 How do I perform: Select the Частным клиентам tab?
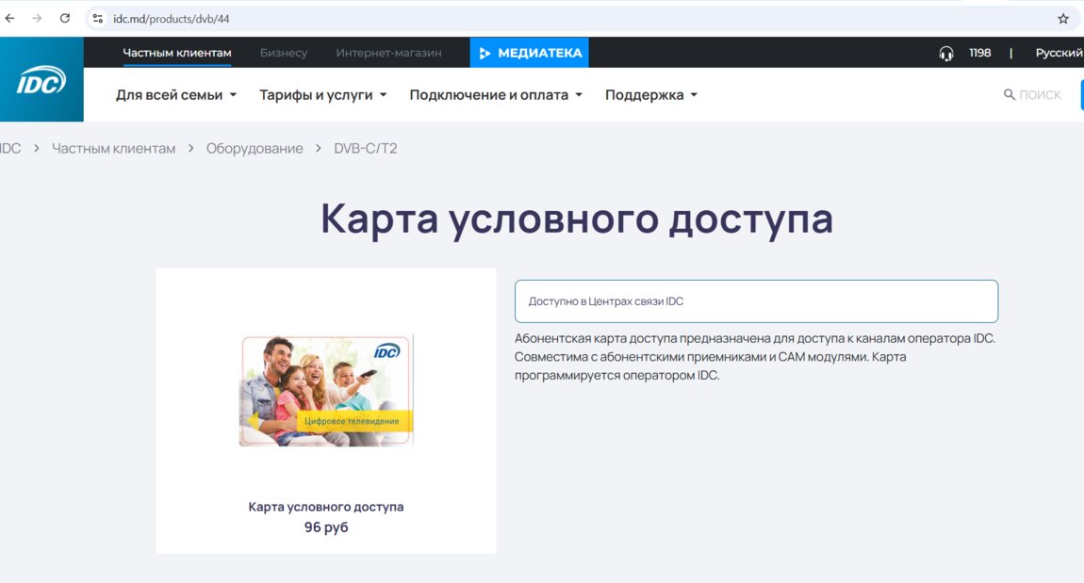pos(176,53)
